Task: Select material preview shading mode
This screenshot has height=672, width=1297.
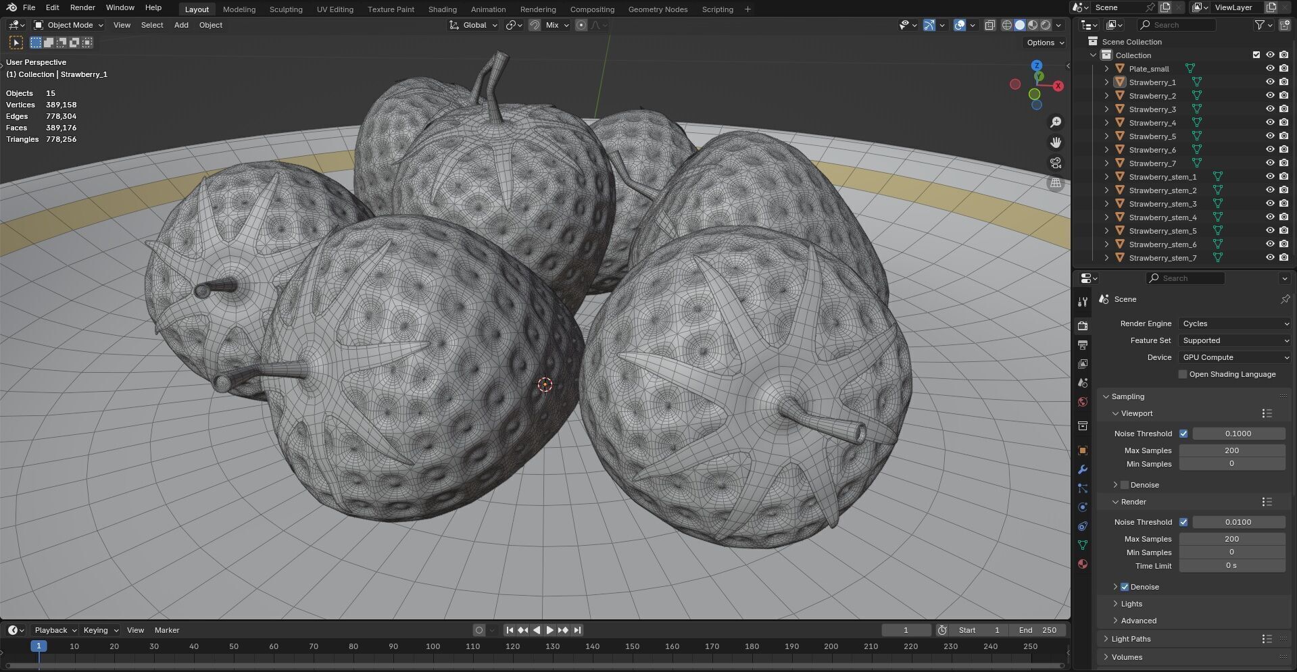Action: coord(1033,25)
